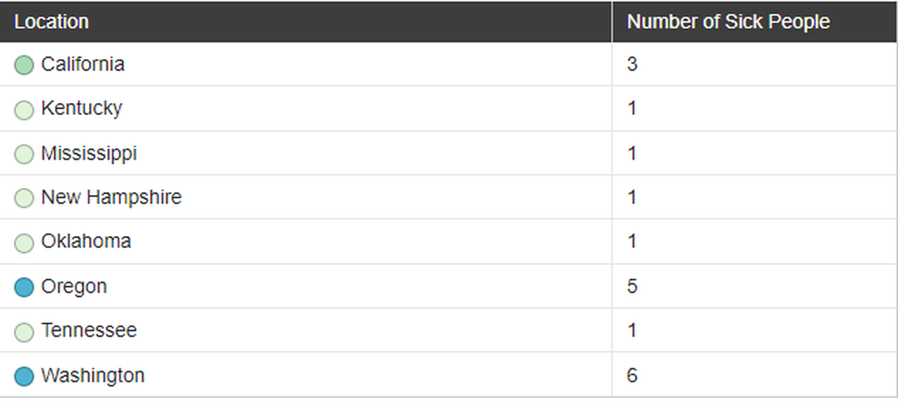Select the Oregon location name
Screen dimensions: 898x402
pyautogui.click(x=74, y=286)
